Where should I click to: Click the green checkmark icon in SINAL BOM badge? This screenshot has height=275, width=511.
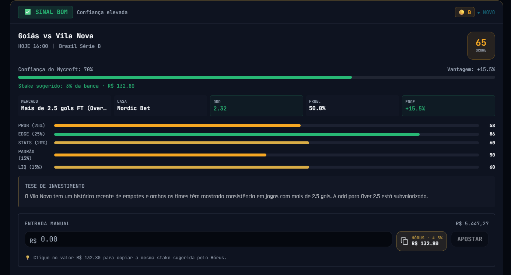tap(28, 12)
